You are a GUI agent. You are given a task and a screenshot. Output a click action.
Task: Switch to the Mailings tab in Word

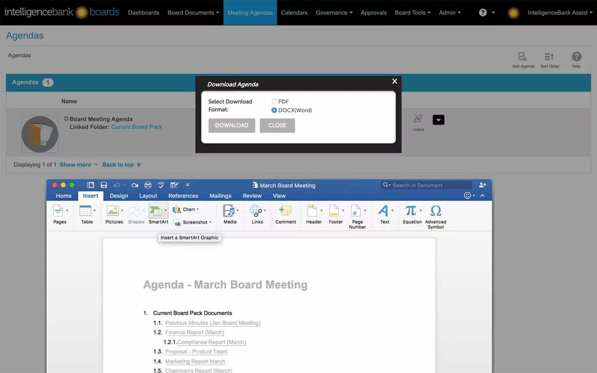[x=220, y=196]
